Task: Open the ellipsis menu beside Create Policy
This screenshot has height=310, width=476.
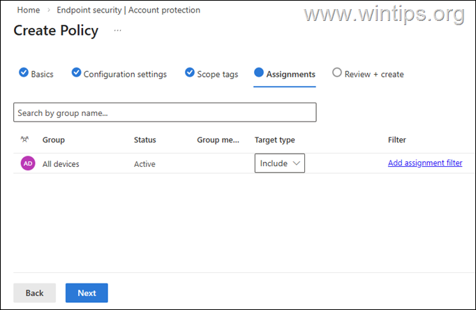Action: (117, 30)
